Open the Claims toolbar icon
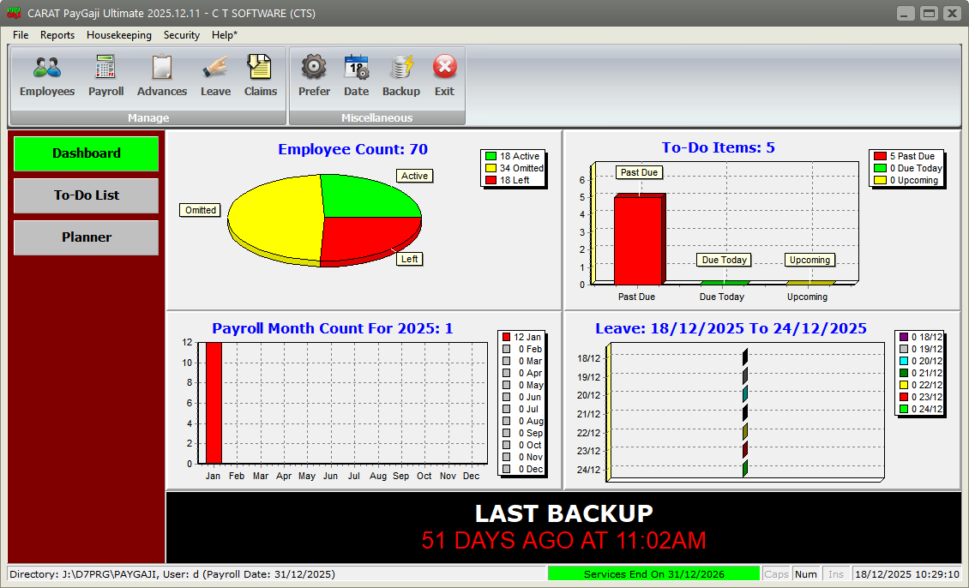969x588 pixels. (x=261, y=68)
